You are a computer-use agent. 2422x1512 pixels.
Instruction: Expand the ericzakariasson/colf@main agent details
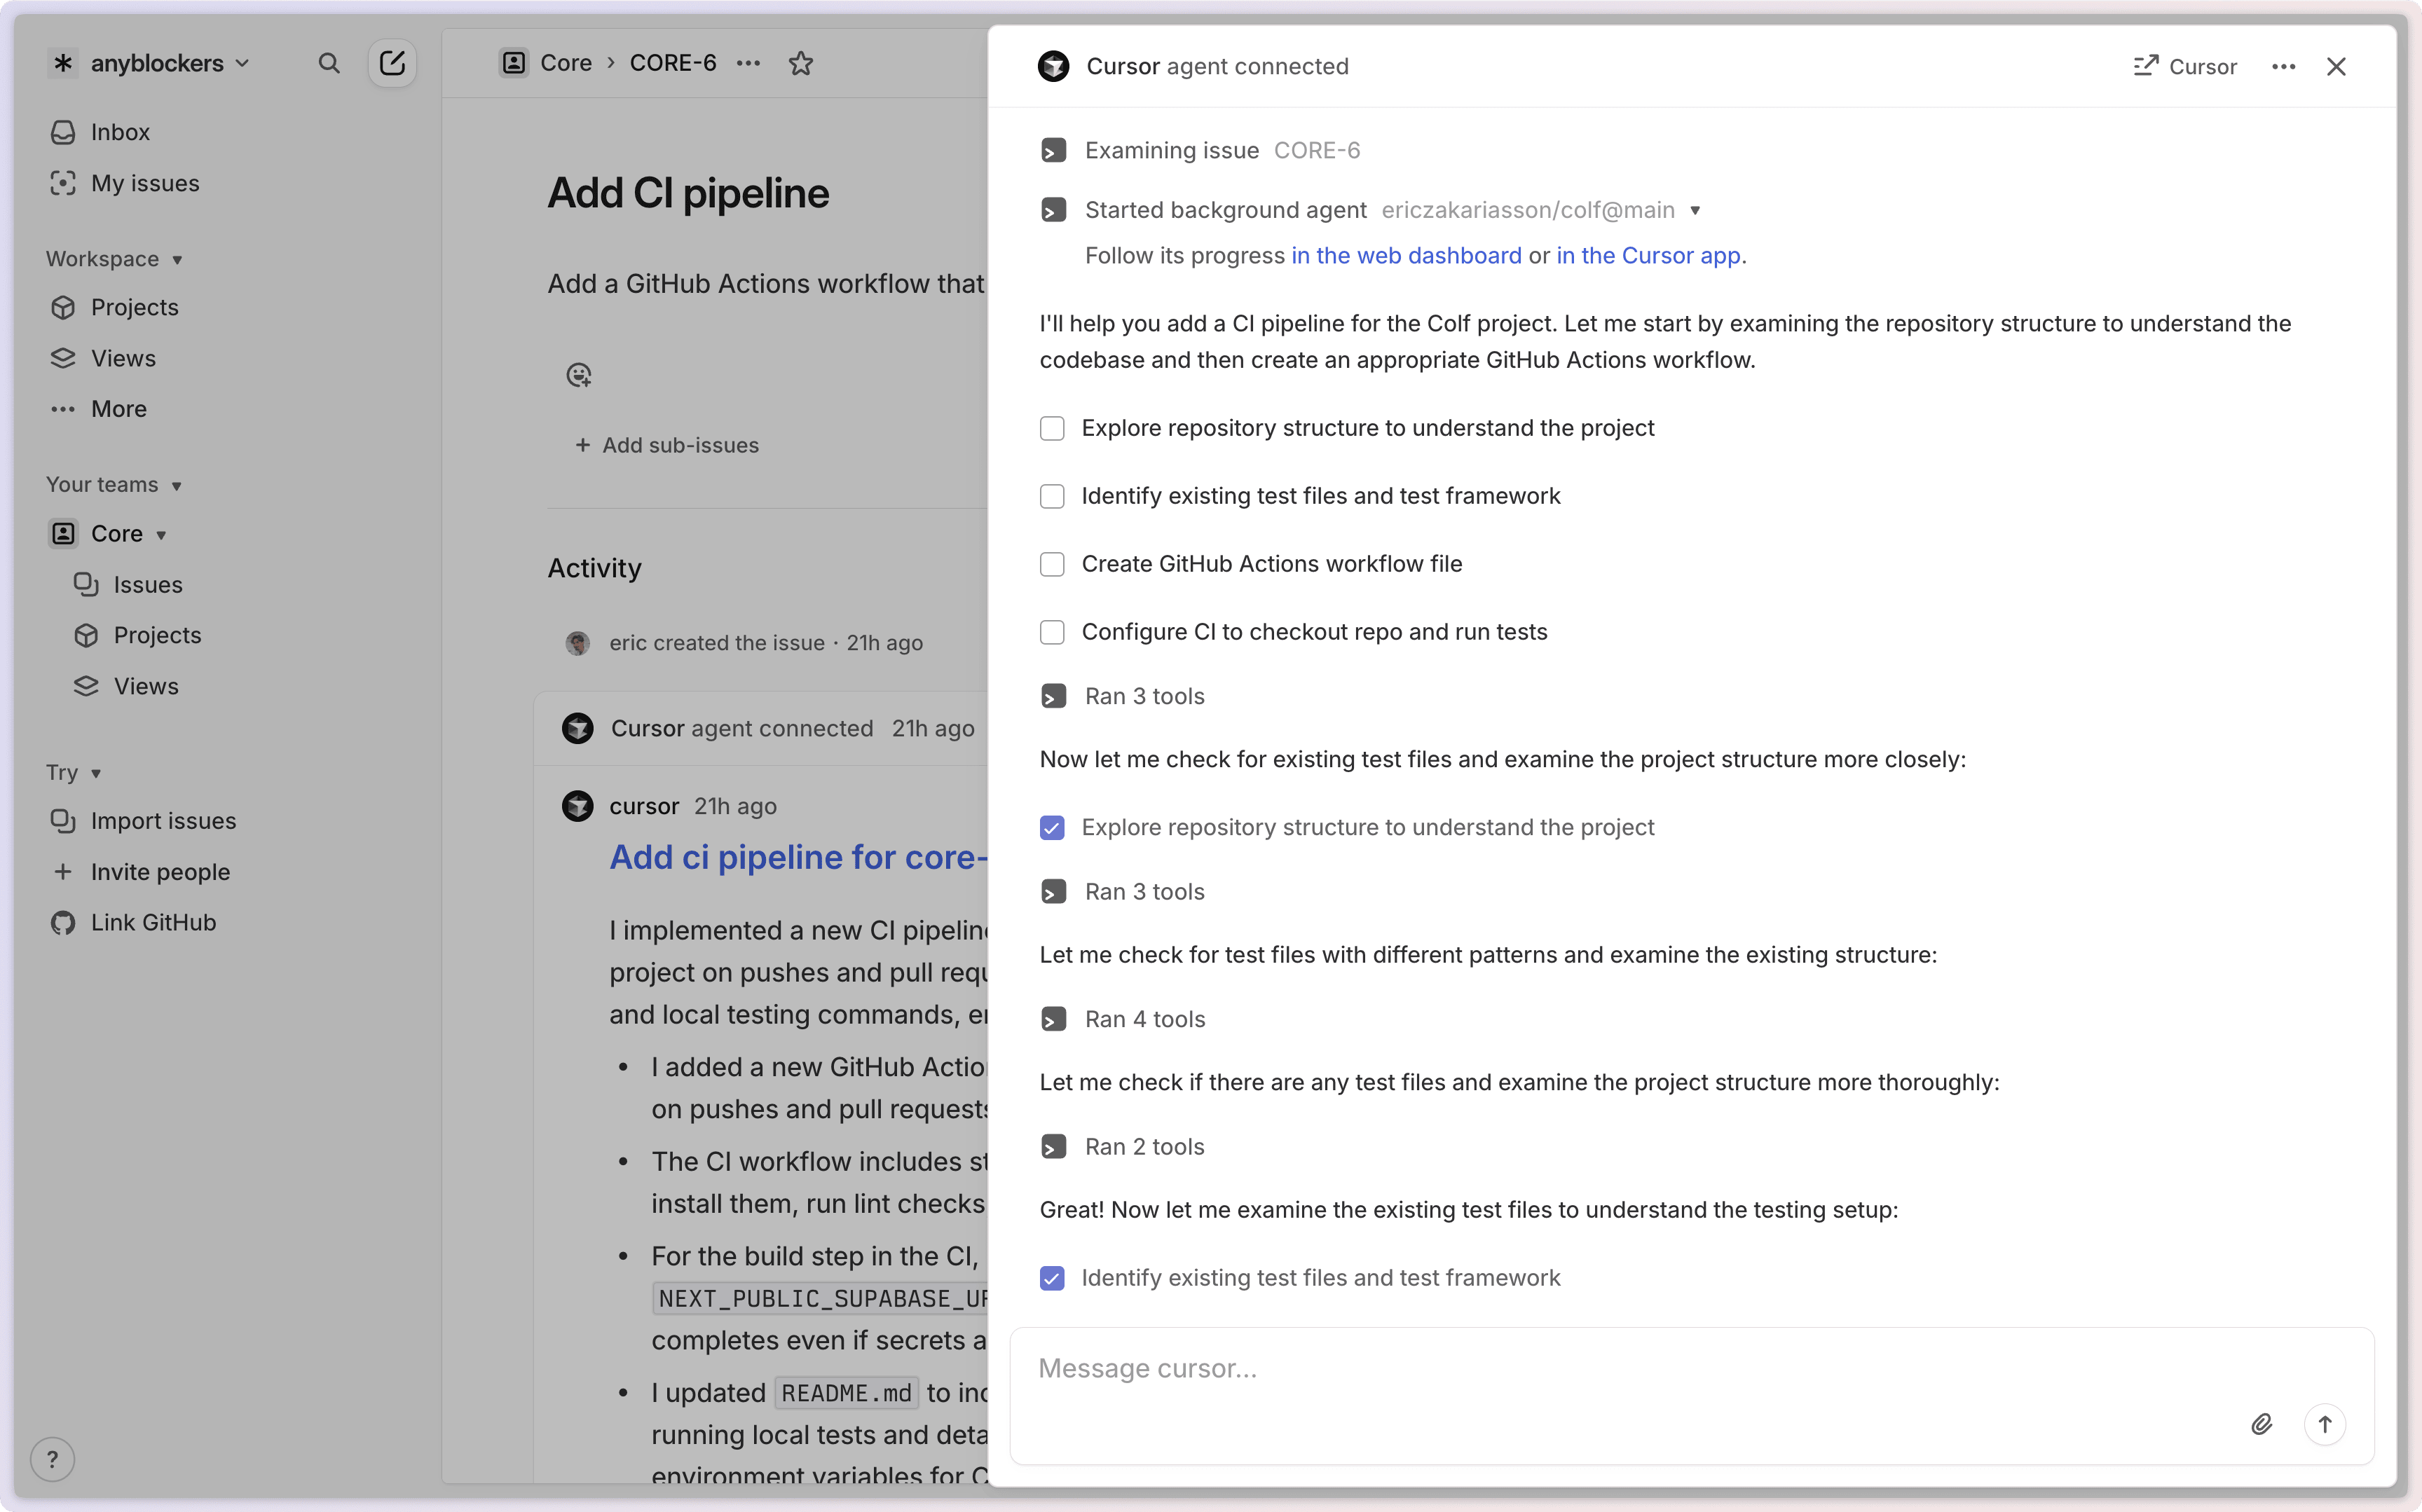pos(1695,210)
